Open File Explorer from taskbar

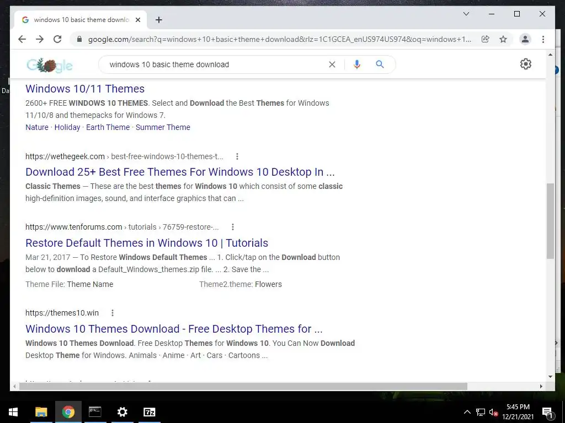point(41,412)
